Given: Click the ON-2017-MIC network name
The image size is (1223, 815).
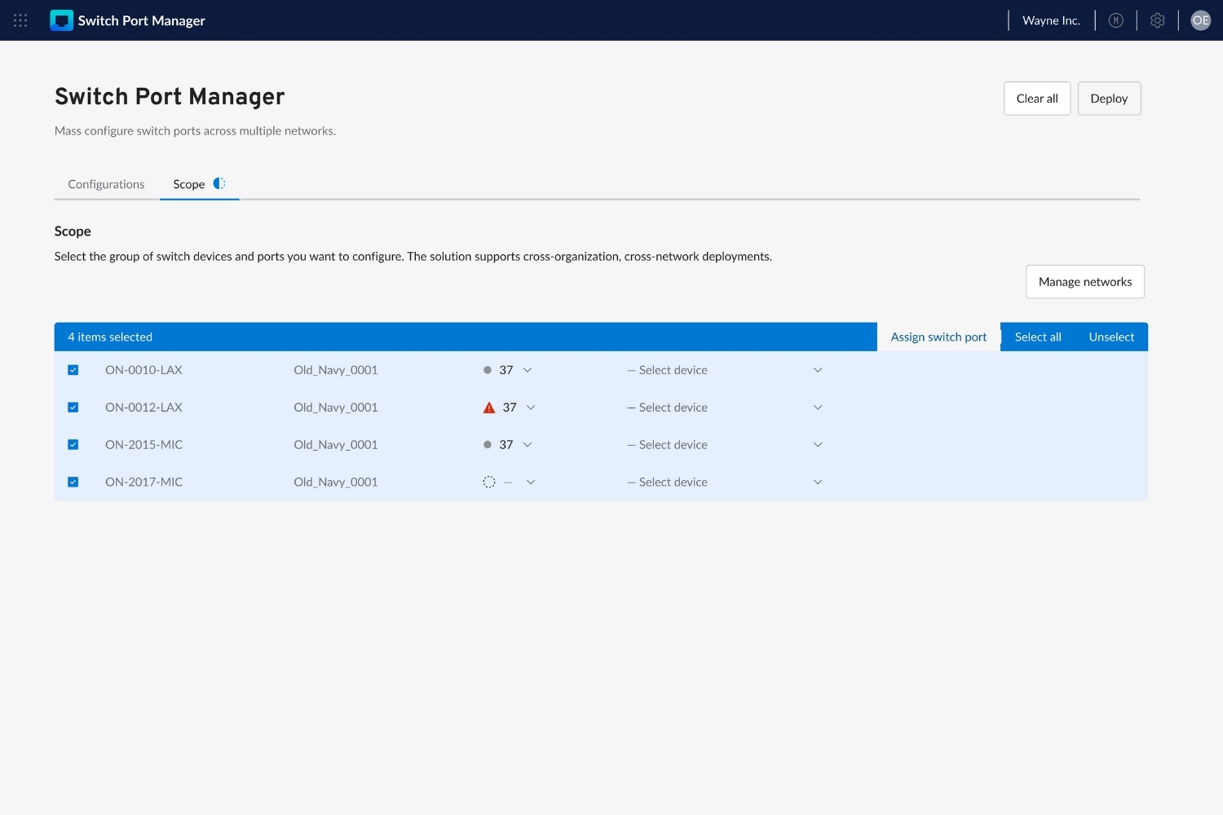Looking at the screenshot, I should tap(144, 482).
